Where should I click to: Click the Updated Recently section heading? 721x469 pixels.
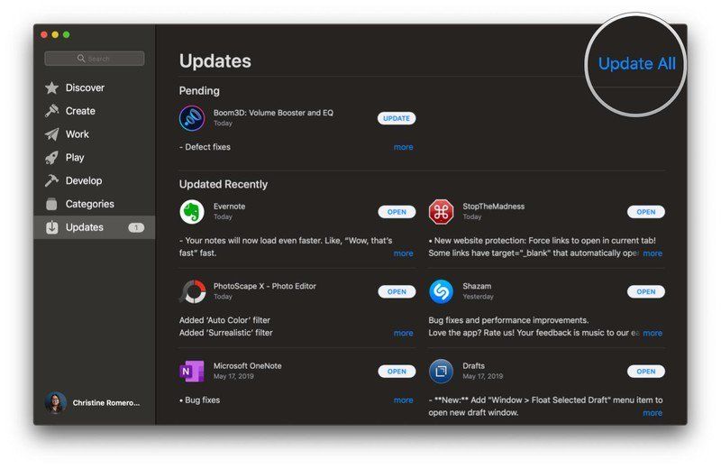click(x=223, y=184)
